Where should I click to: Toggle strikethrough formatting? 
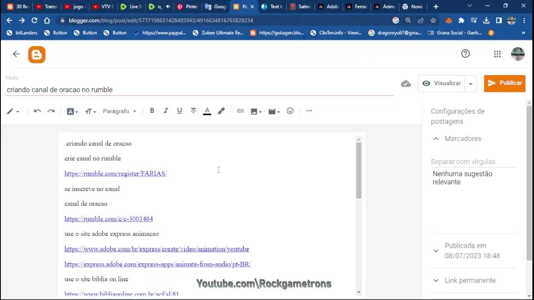pyautogui.click(x=193, y=110)
